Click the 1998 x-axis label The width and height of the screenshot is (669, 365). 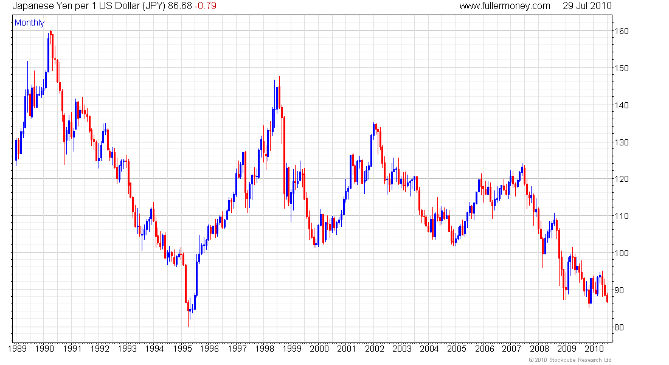coord(265,349)
